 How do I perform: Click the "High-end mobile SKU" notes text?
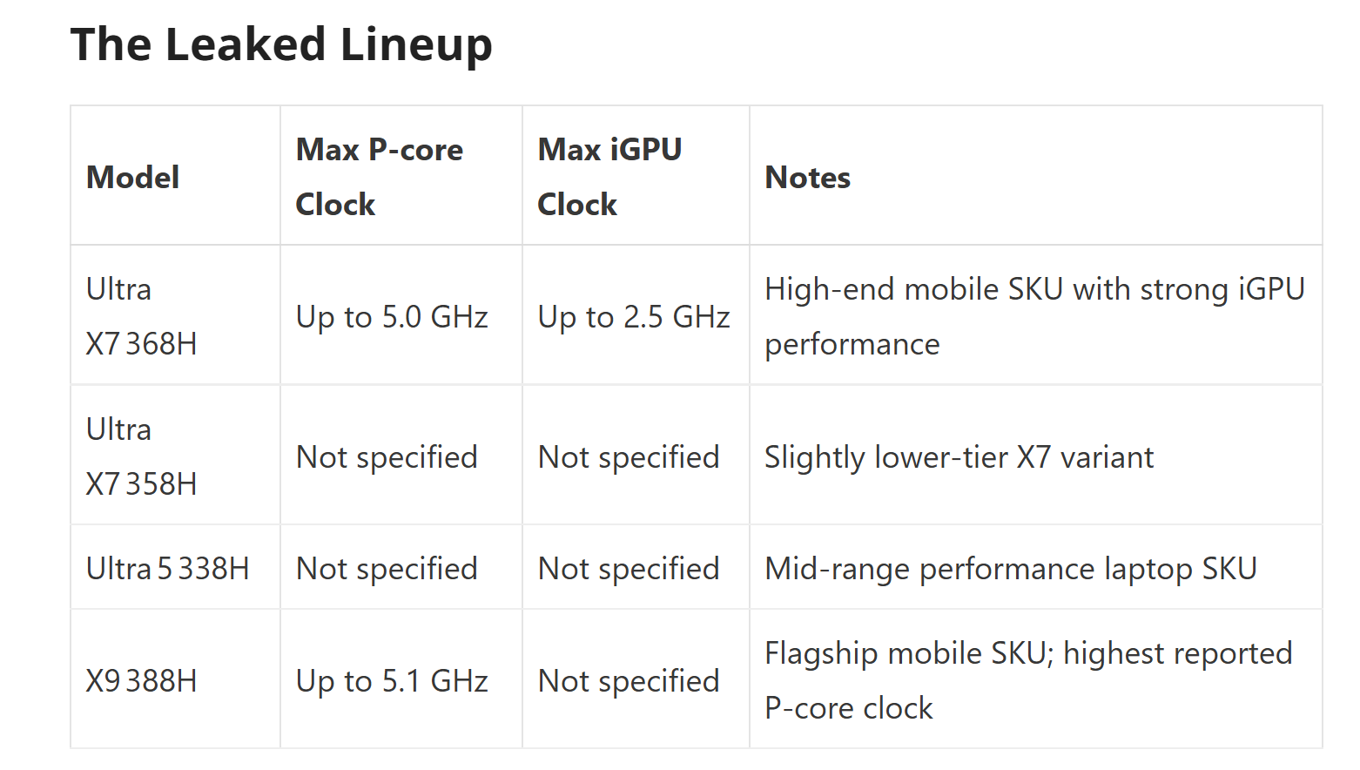(1033, 316)
